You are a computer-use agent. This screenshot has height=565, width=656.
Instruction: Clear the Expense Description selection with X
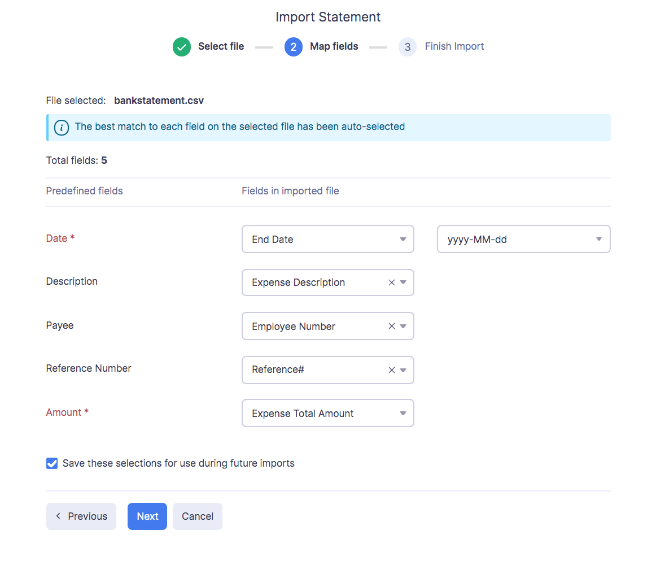tap(391, 282)
